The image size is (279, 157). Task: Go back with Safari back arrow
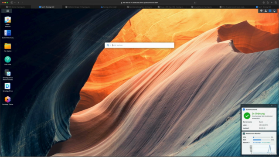point(18,3)
